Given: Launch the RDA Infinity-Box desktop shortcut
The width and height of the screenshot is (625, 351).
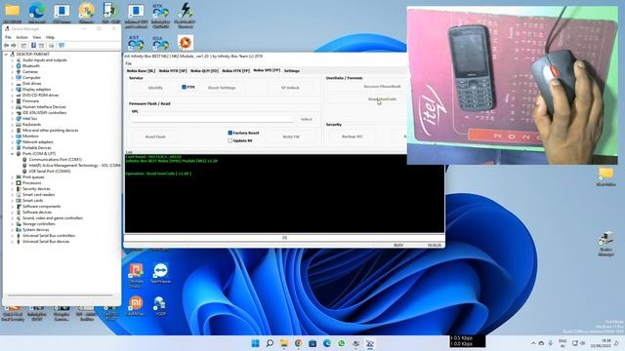Looking at the screenshot, I should [x=160, y=43].
